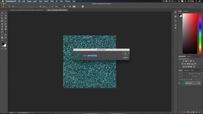Open the Color panel options menu
This screenshot has height=114, width=203.
[x=202, y=11]
